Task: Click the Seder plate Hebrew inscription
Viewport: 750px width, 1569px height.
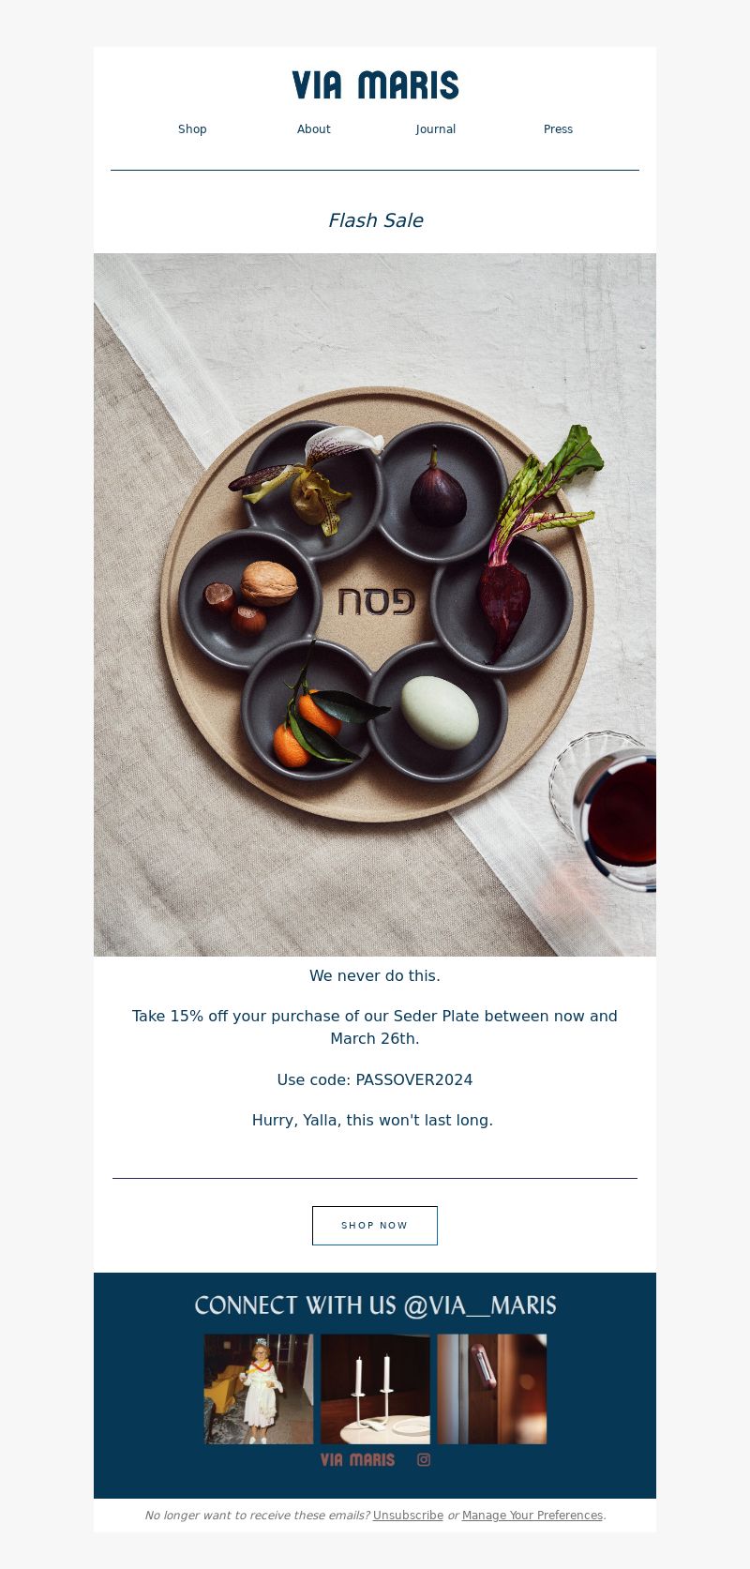Action: 376,601
